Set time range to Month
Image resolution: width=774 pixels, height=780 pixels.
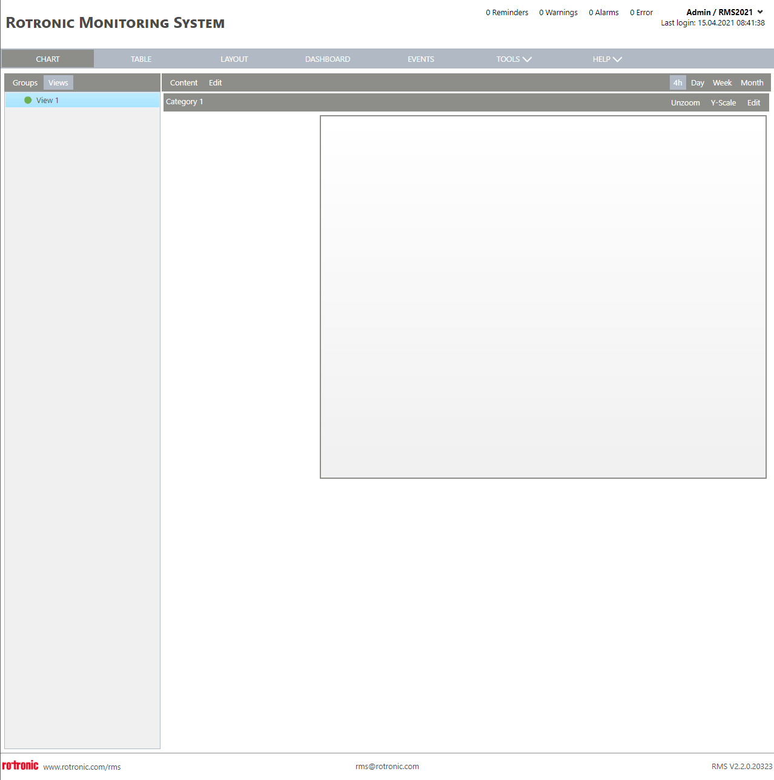click(752, 82)
